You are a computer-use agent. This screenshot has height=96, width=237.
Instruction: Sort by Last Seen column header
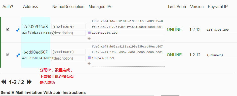pyautogui.click(x=177, y=7)
